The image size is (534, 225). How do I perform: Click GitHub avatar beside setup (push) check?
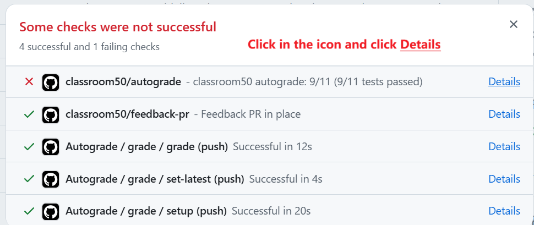point(51,211)
